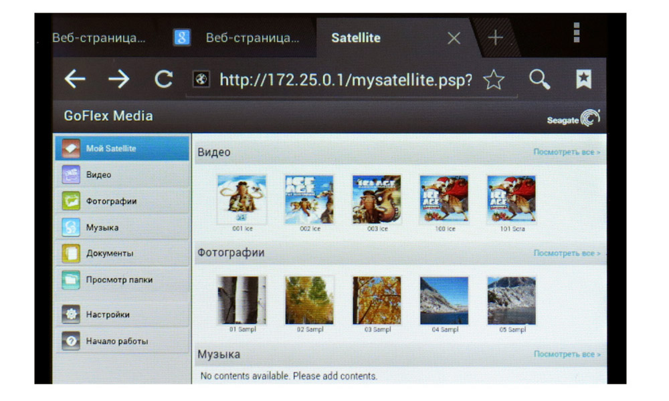
Task: Click the browser back arrow
Action: (75, 80)
